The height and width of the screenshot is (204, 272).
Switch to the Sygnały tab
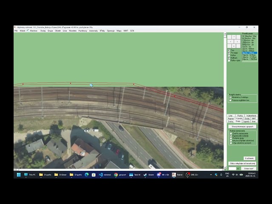pos(246,122)
